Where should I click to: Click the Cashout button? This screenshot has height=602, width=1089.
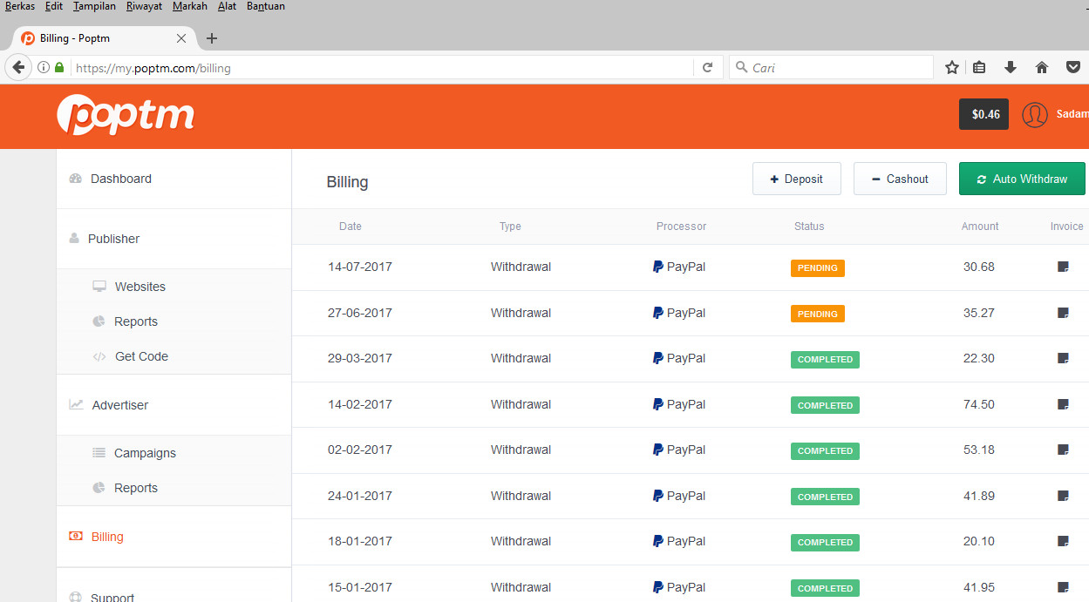pos(900,179)
